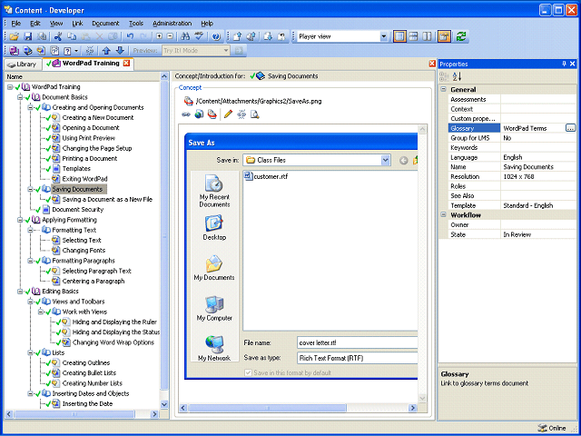581x436 pixels.
Task: Toggle the Properties pane pin
Action: pos(564,64)
